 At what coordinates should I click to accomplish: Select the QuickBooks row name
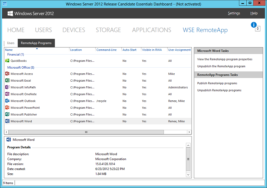19,61
